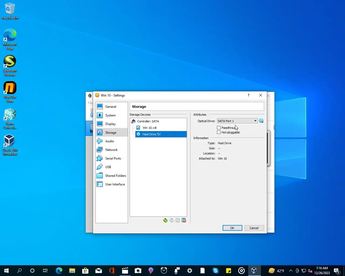Switch to VirtualBox taskbar button
The image size is (345, 276).
(x=254, y=271)
